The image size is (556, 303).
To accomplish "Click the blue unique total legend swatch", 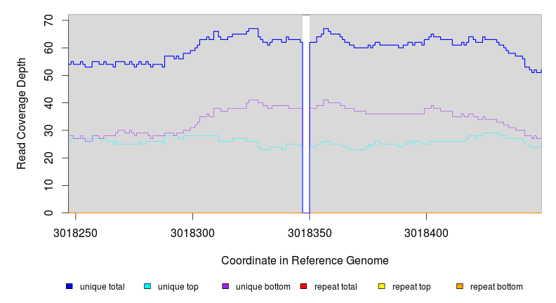I will tap(69, 286).
